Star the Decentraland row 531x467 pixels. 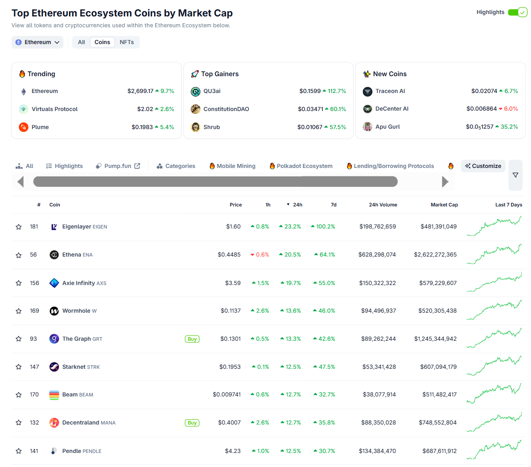point(18,423)
